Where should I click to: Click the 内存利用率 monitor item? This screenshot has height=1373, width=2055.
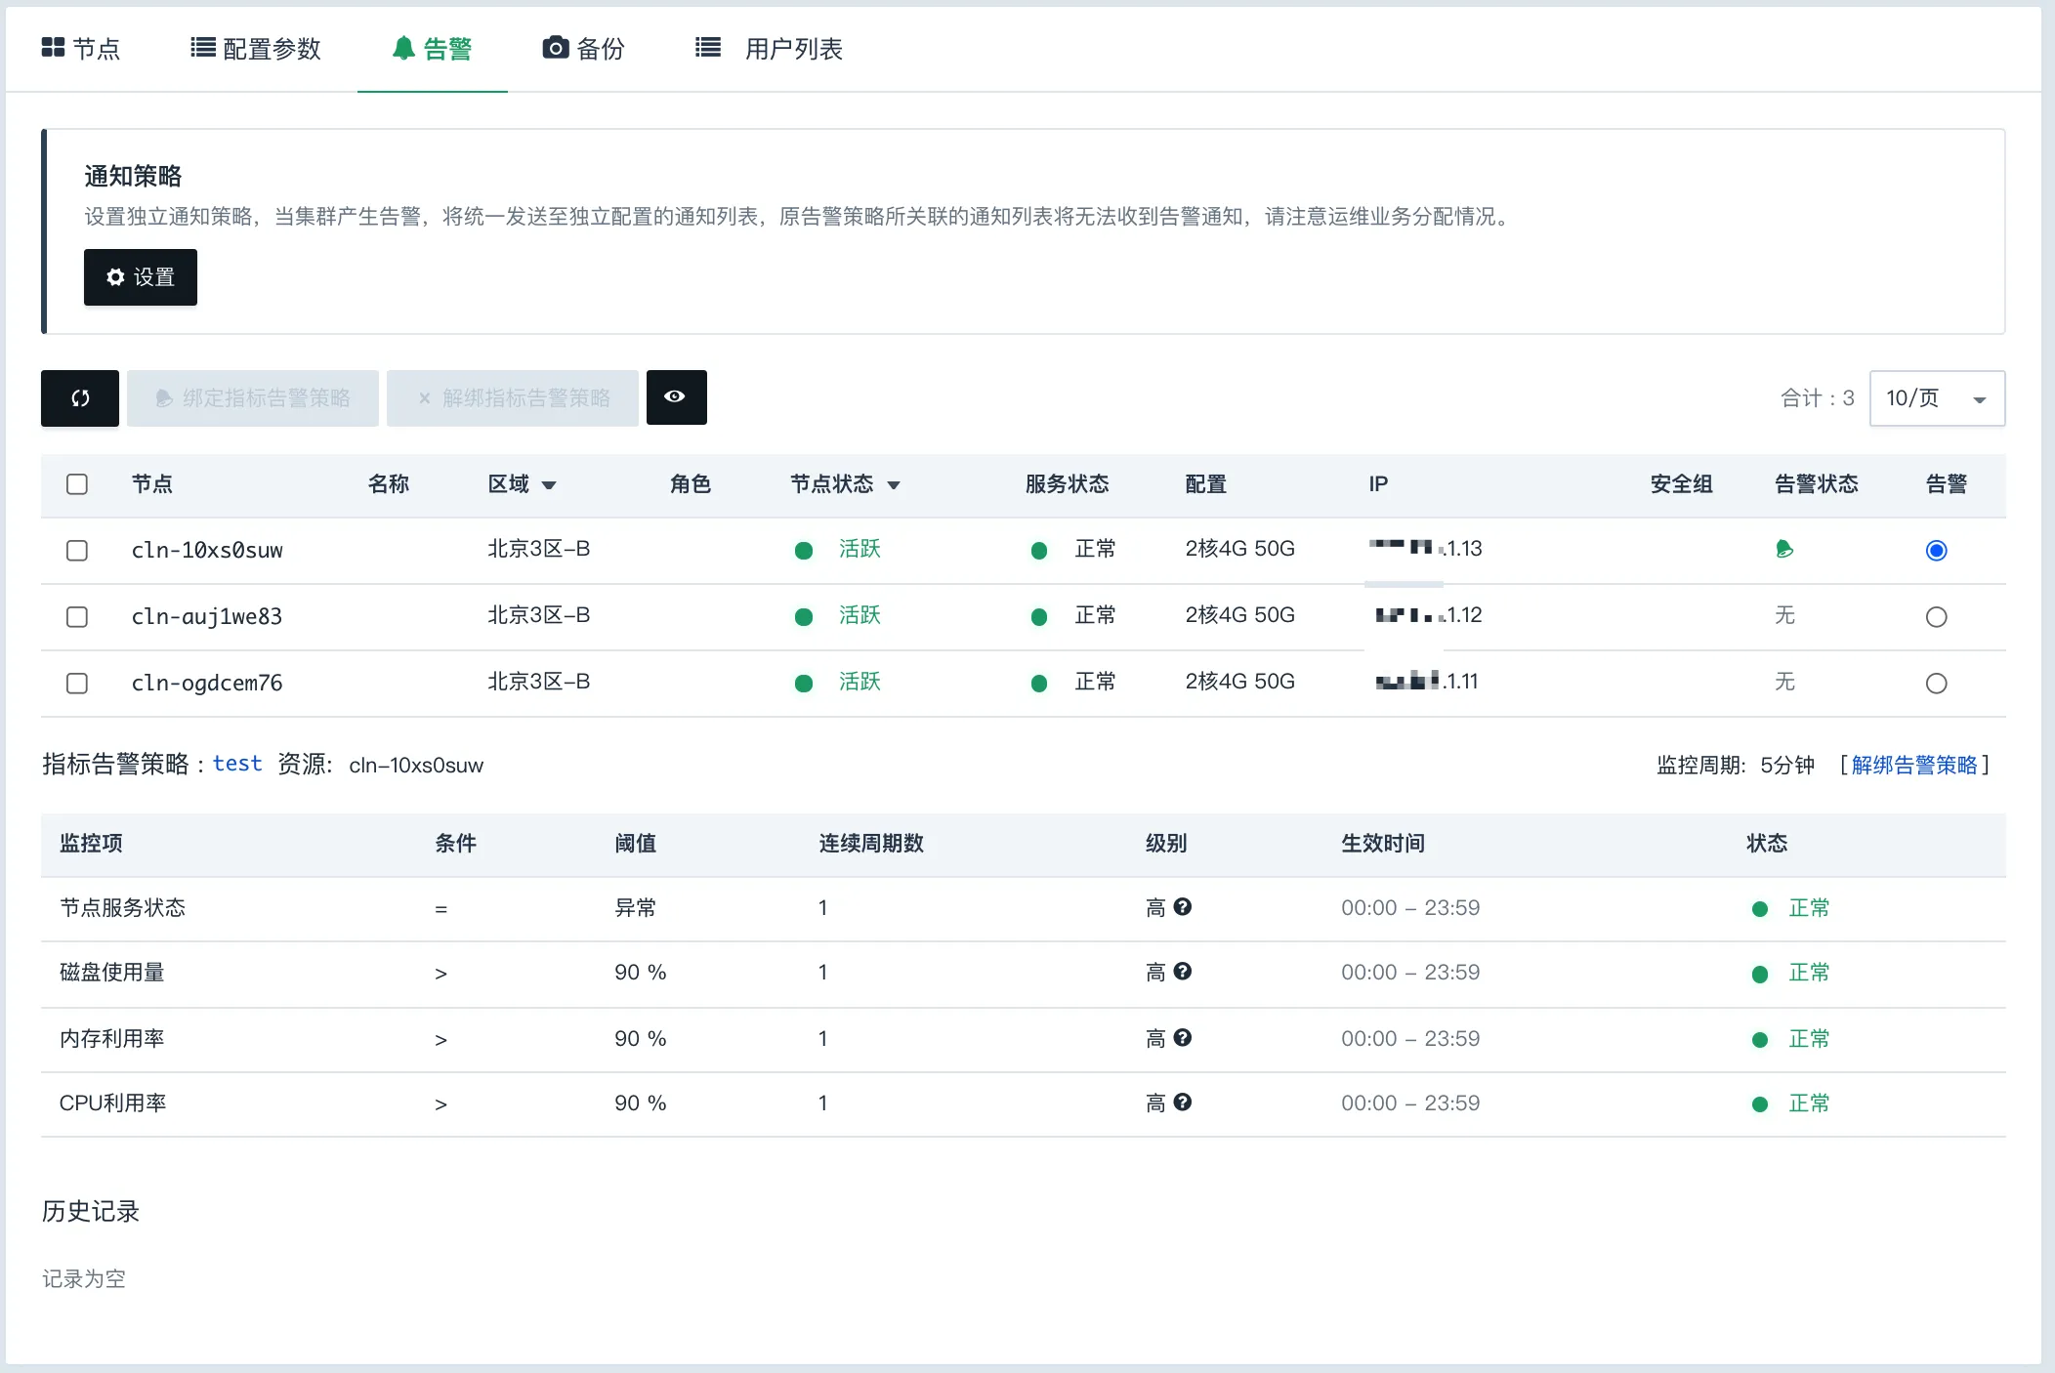[x=111, y=1038]
